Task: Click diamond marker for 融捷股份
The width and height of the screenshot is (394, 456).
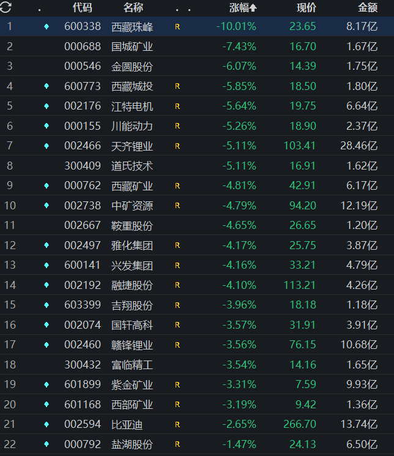Action: coord(46,285)
